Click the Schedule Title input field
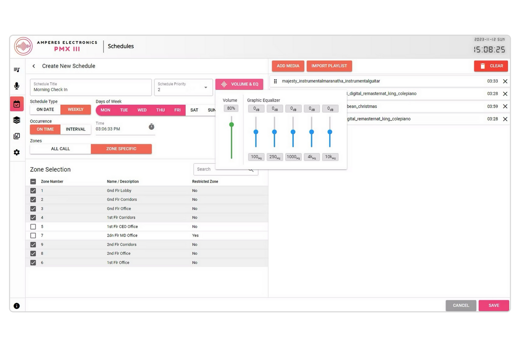 pos(91,87)
